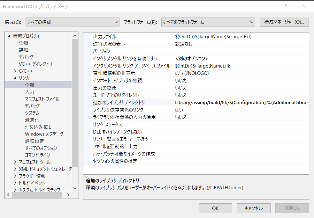Select 詳細 in the property tree
The width and height of the screenshot is (314, 218).
coord(24,50)
